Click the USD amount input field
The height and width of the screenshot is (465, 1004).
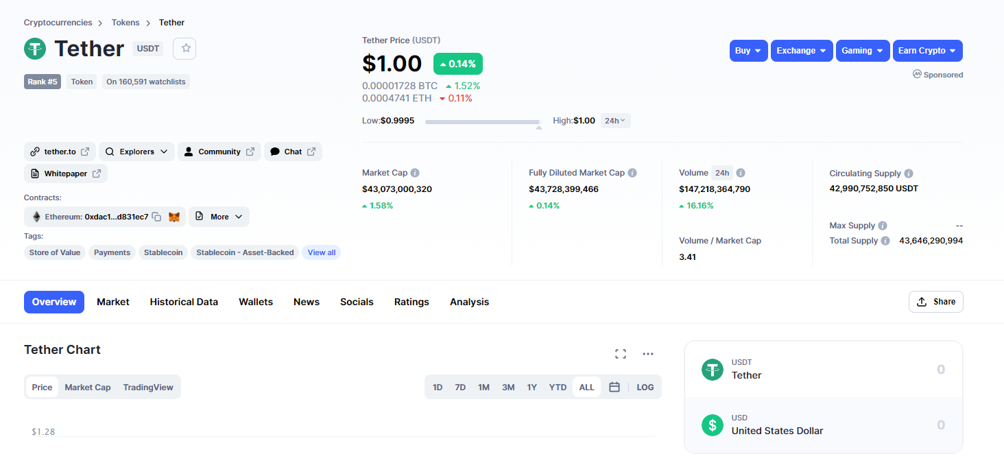[x=941, y=425]
